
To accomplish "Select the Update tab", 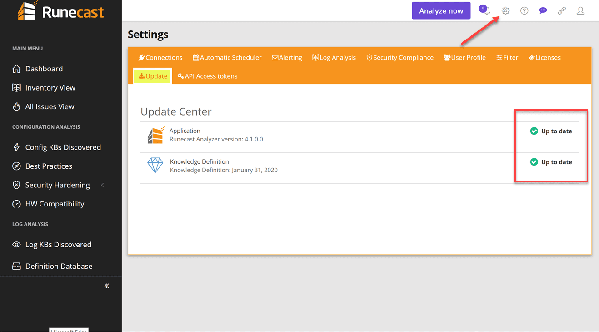I will tap(153, 76).
